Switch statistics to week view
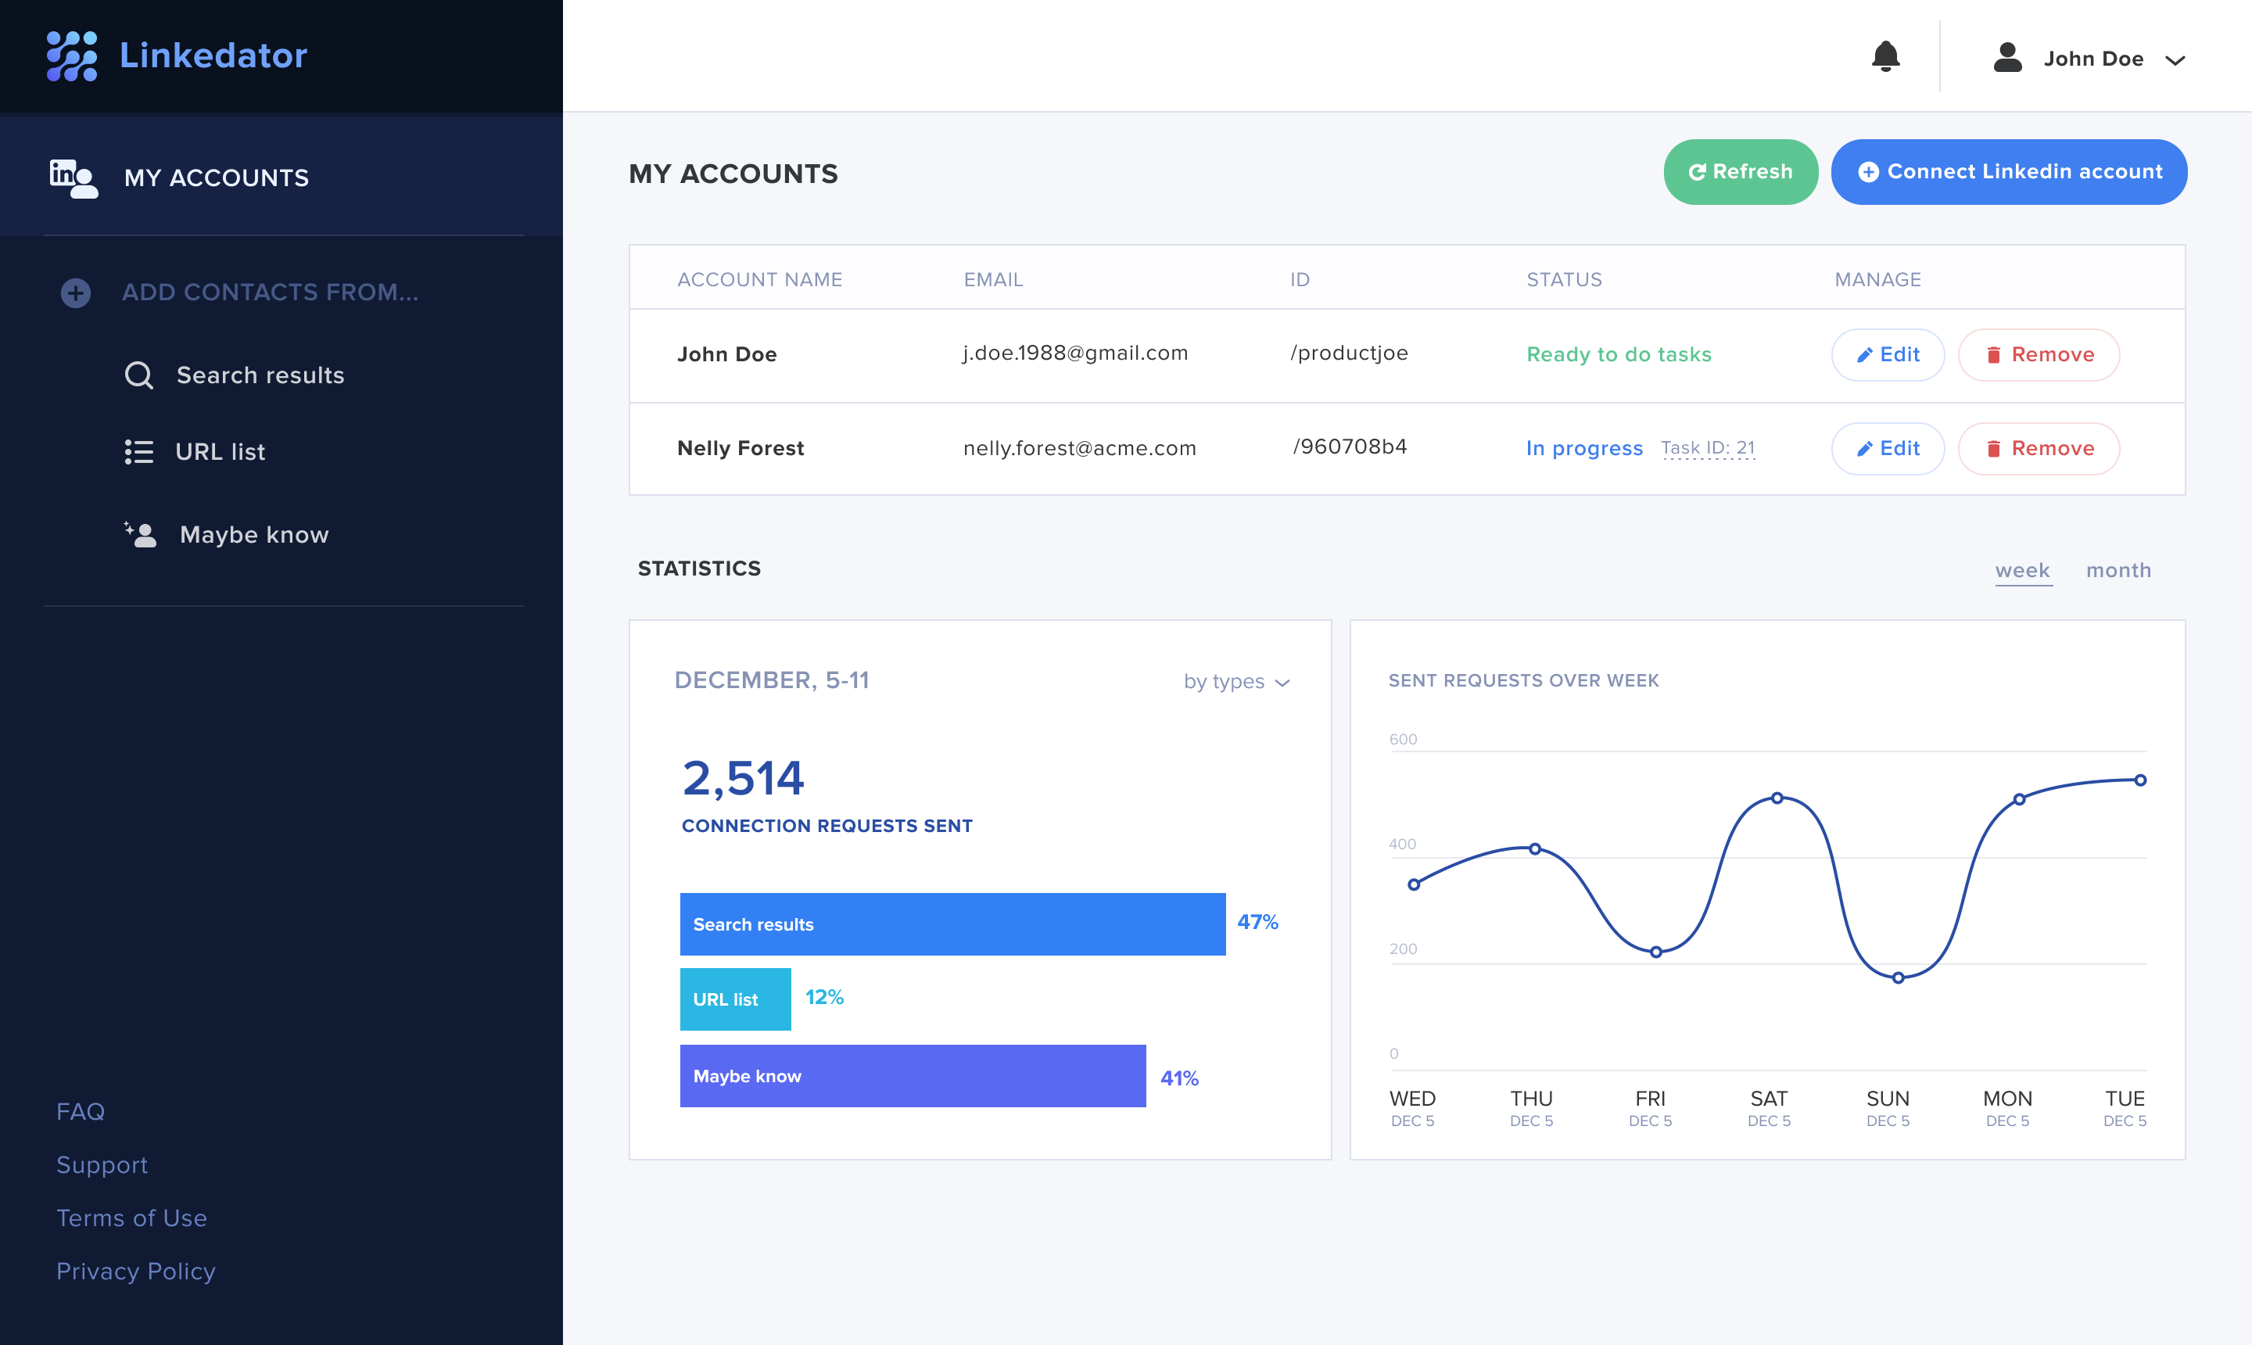The image size is (2252, 1345). tap(2022, 570)
